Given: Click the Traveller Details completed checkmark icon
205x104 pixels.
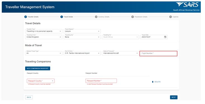Looking at the screenshot, I should coord(25,17).
